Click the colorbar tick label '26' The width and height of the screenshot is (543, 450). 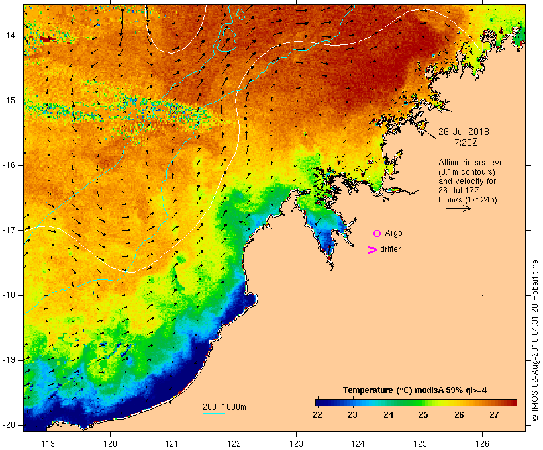(x=459, y=415)
